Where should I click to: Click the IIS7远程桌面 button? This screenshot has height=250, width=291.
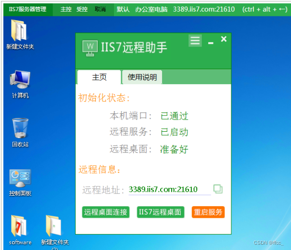pyautogui.click(x=160, y=212)
